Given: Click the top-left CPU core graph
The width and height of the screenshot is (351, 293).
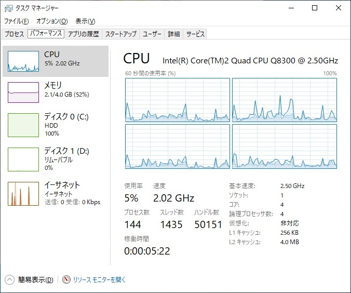Looking at the screenshot, I should point(177,100).
